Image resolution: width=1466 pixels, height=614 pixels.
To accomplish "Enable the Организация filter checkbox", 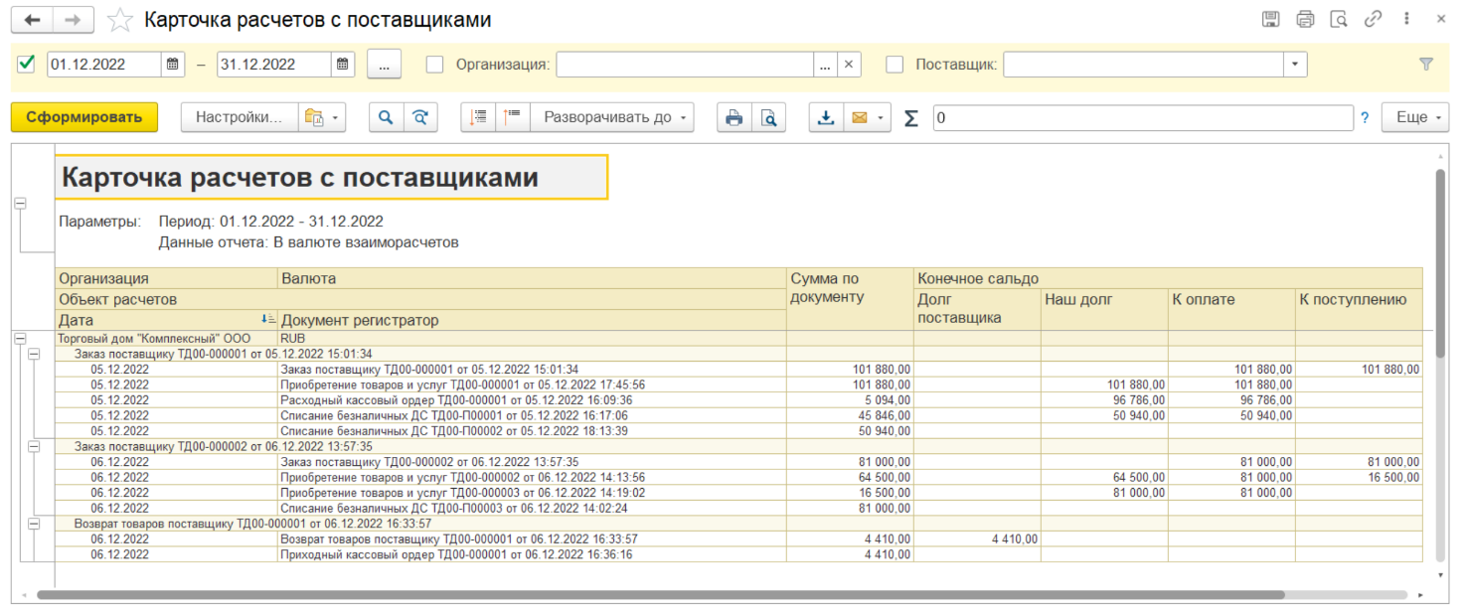I will click(434, 65).
